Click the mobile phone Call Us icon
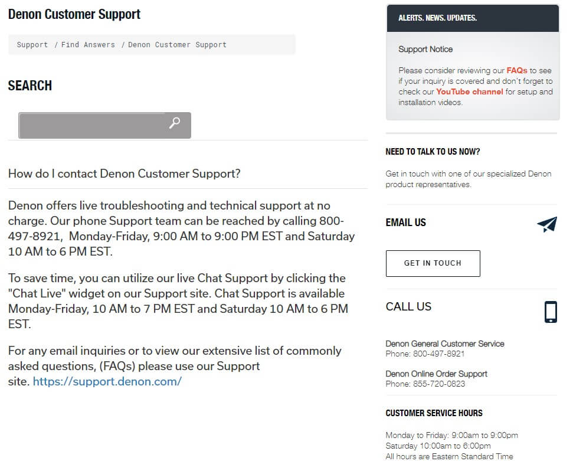The width and height of the screenshot is (573, 461). pos(550,312)
